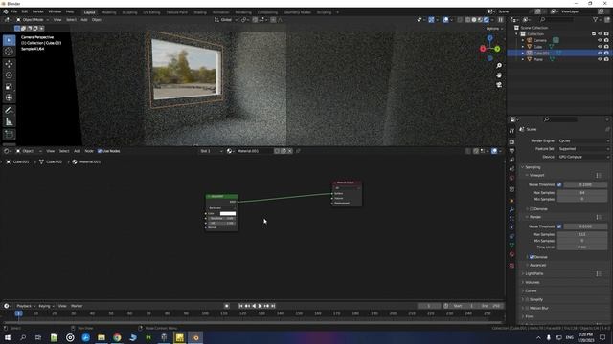Image resolution: width=613 pixels, height=344 pixels.
Task: Open the Output properties tab icon
Action: point(511,151)
